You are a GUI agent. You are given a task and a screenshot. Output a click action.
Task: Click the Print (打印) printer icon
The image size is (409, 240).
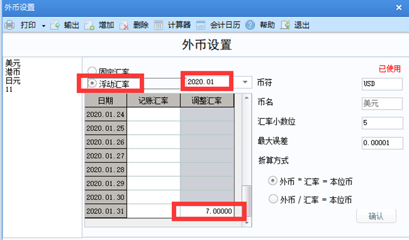coord(9,25)
